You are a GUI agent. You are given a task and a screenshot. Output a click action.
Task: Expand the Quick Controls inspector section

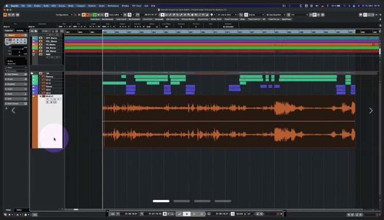pyautogui.click(x=16, y=104)
